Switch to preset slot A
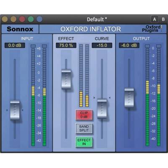This screenshot has width=168, height=168. click(155, 19)
